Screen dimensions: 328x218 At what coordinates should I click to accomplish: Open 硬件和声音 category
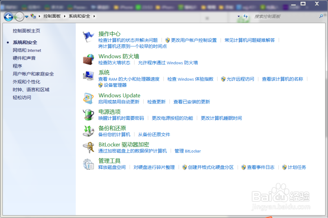[x=24, y=58]
